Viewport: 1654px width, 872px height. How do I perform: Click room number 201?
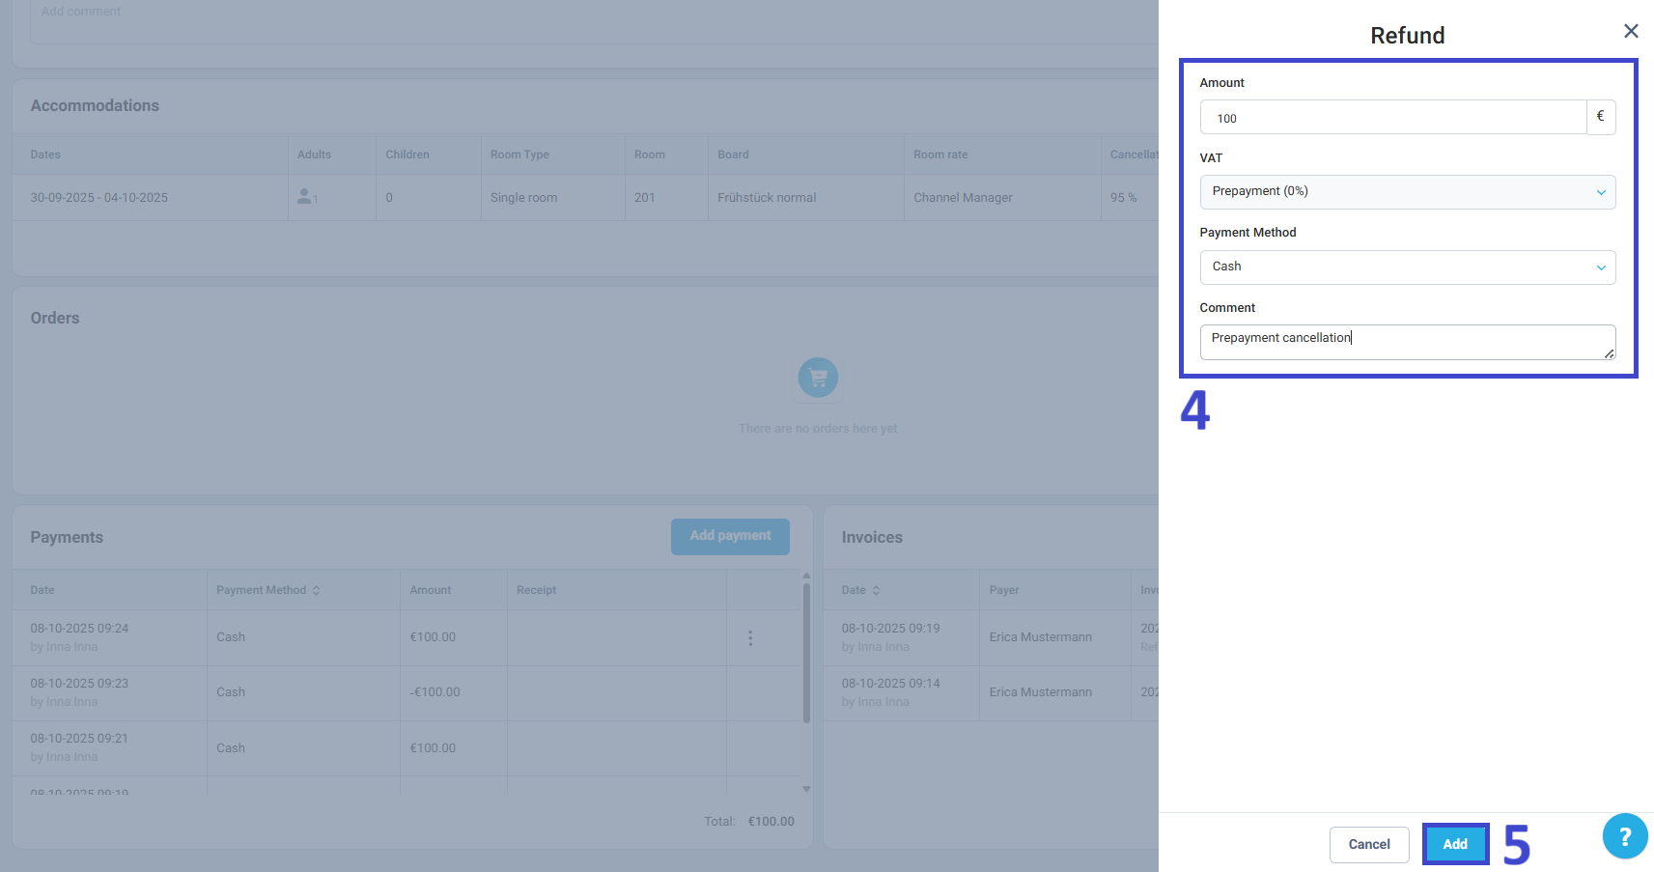coord(644,198)
